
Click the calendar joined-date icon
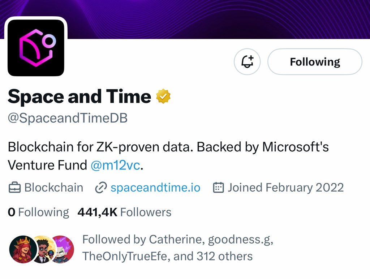(x=218, y=188)
